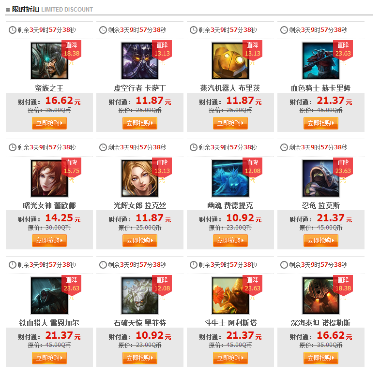Purchase 虚空行者 卡萨丁 via 立即抢购

[140, 123]
